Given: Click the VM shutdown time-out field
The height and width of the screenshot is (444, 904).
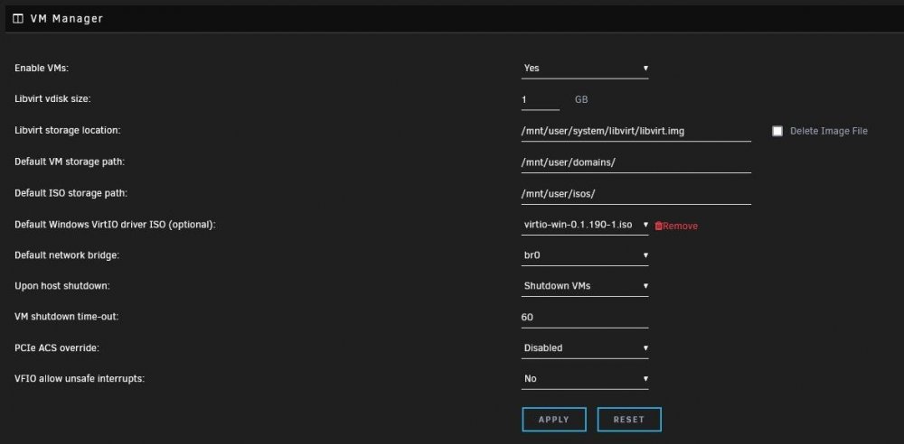Looking at the screenshot, I should click(x=585, y=318).
